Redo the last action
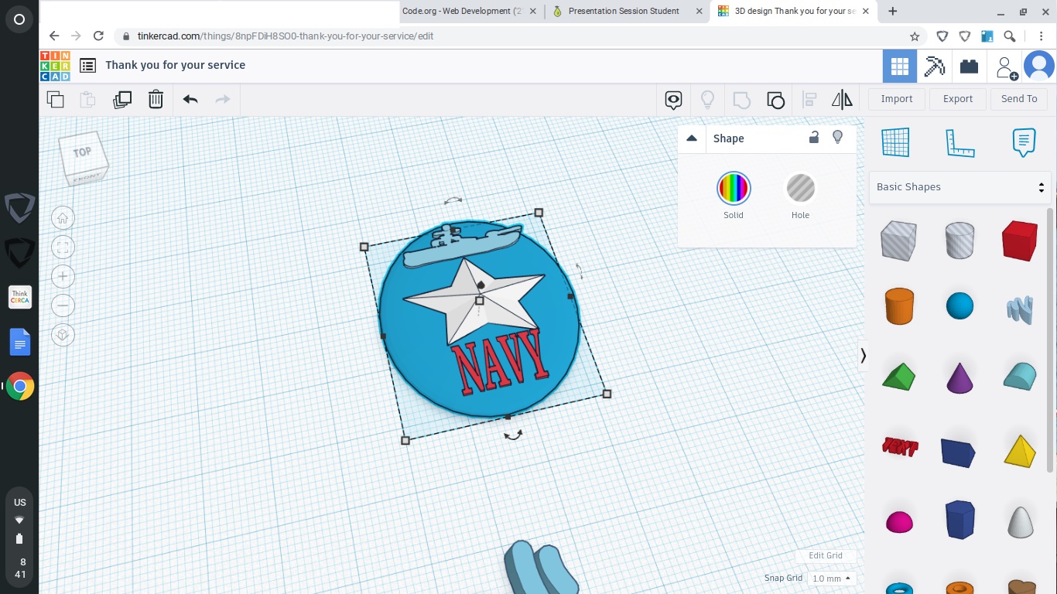Screen dimensions: 1057x594 click(x=223, y=99)
